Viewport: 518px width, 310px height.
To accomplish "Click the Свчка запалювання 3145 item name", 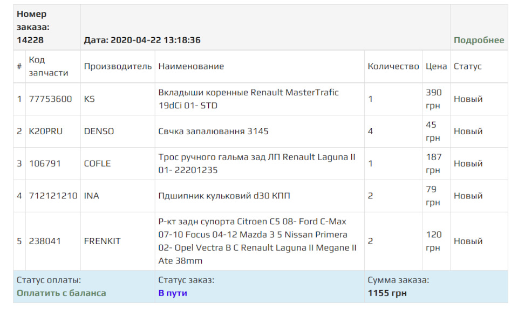I will click(x=213, y=132).
